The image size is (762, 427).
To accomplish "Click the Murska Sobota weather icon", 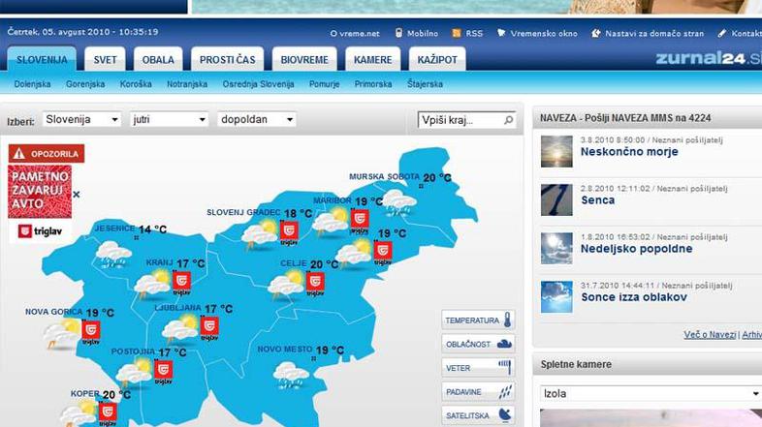I will pos(397,200).
